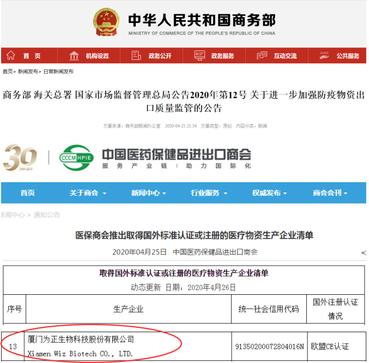Expand the 关于商会 dropdown arrow
Screen dimensions: 369x363
pos(104,194)
